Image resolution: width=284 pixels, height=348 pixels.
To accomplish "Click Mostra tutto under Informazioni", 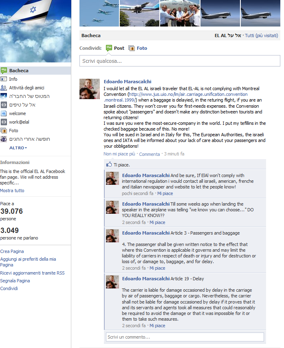I will (x=12, y=191).
